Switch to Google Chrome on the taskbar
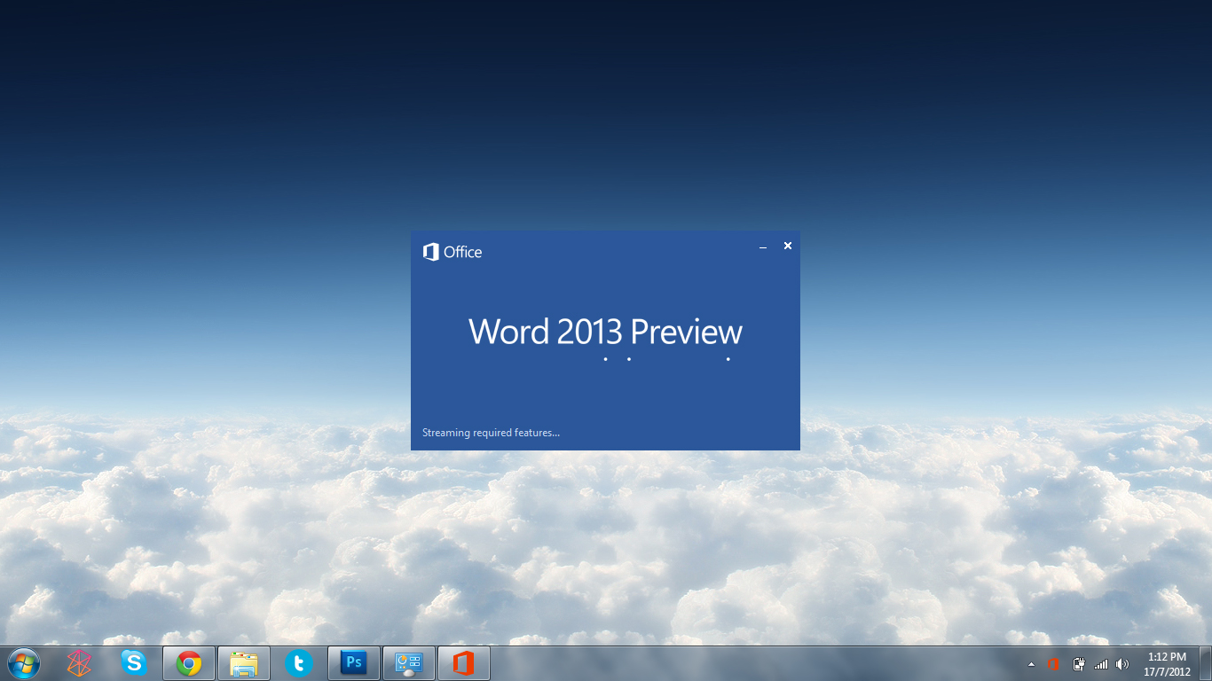 click(x=189, y=663)
